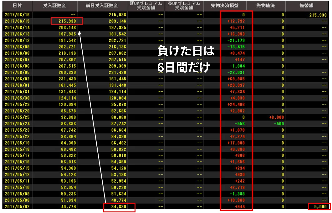Click 受入証拠金 value in the 2017/05/02 row
This screenshot has height=213, width=332.
coord(69,207)
